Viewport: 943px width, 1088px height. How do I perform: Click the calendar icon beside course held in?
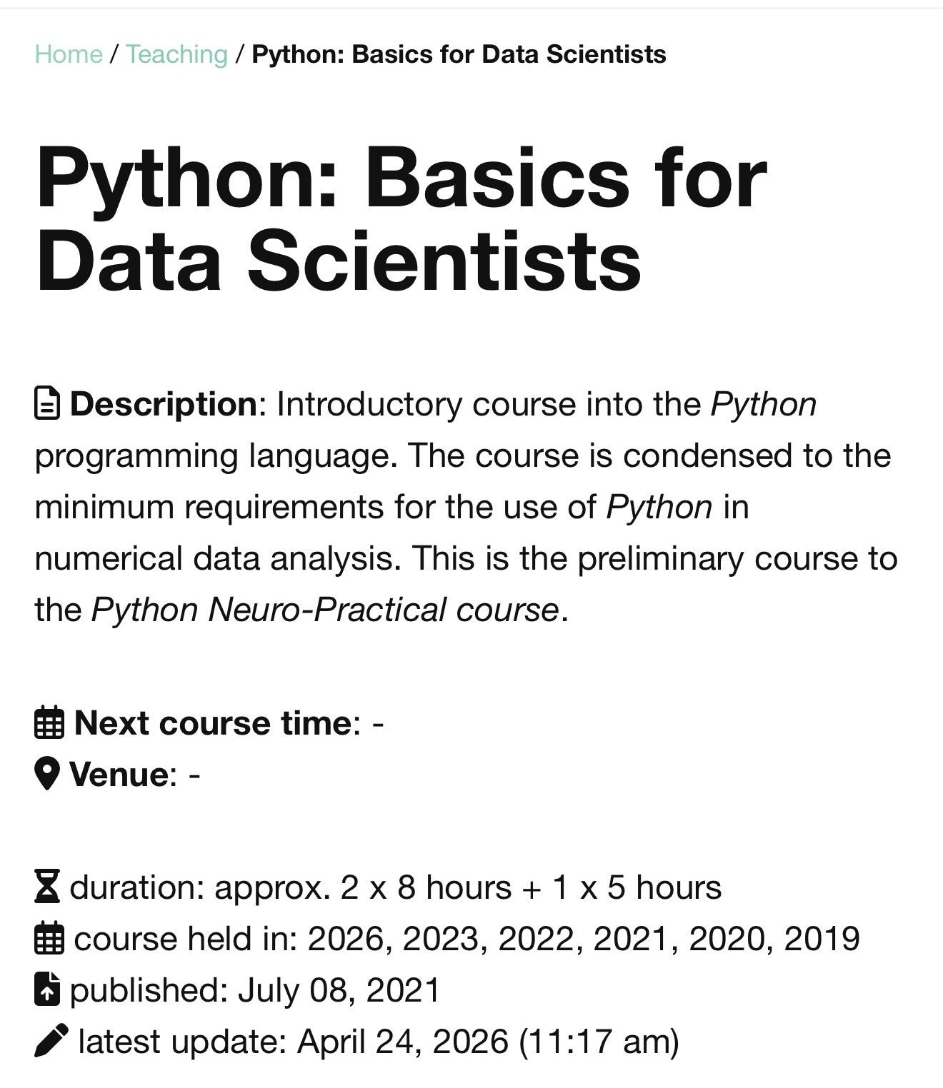49,938
